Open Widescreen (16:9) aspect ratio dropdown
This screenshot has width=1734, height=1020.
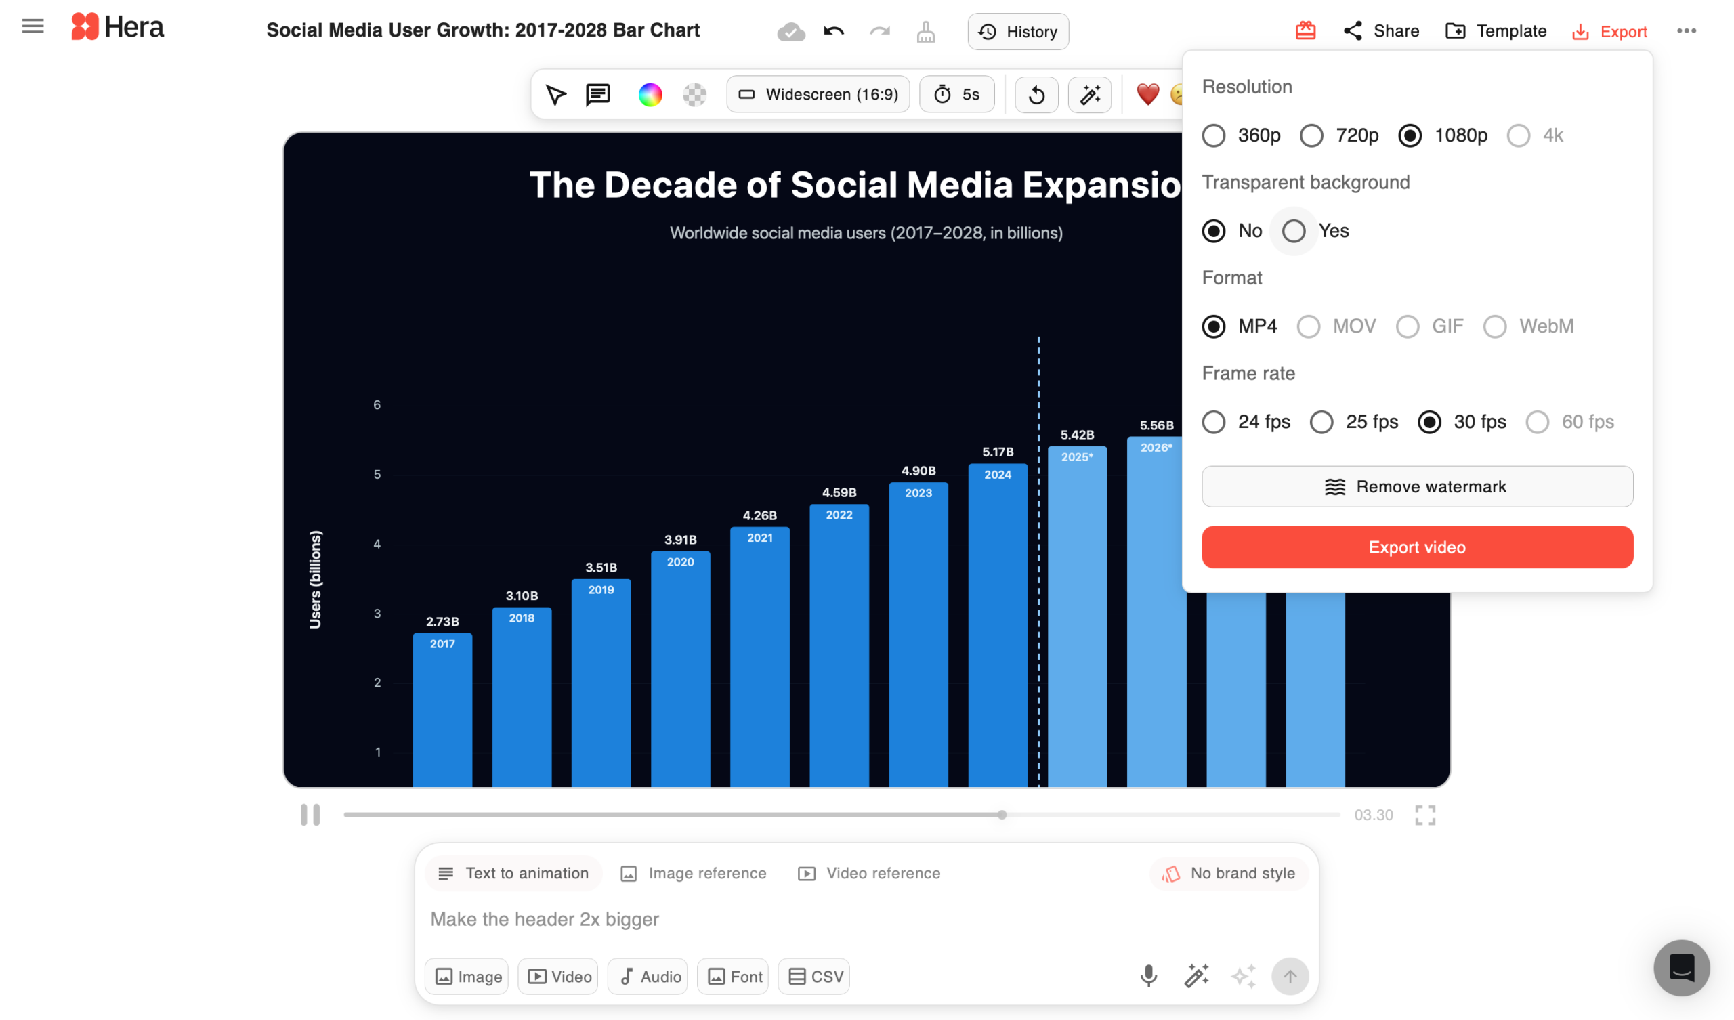click(818, 94)
